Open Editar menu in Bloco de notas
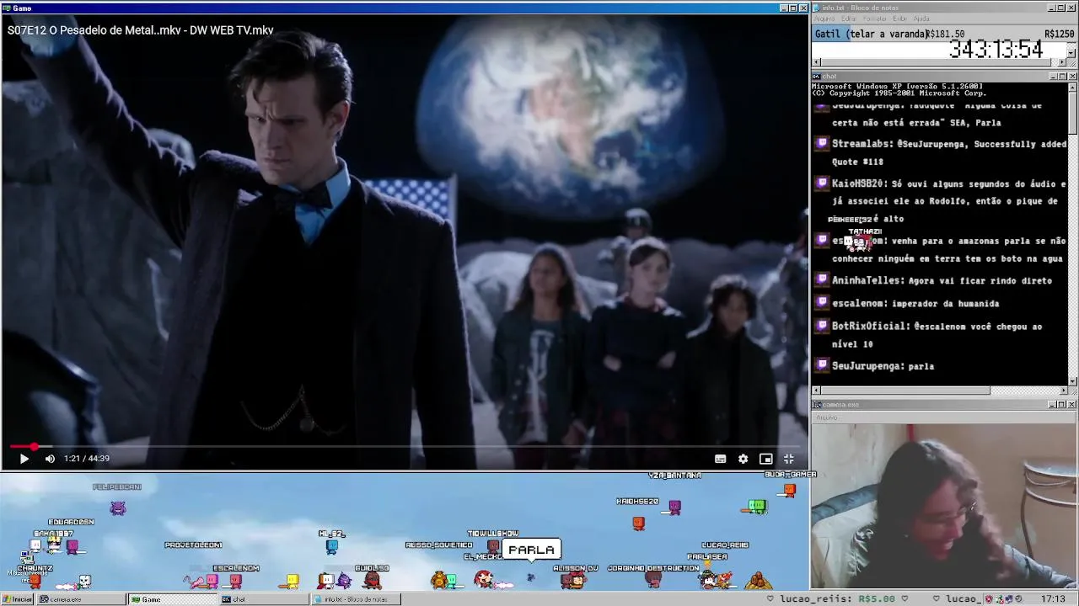This screenshot has width=1079, height=606. click(x=848, y=19)
